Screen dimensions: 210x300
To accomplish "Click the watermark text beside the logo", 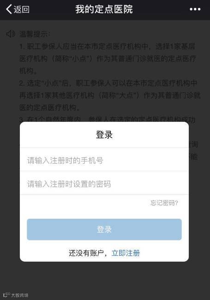I will 20,295.
